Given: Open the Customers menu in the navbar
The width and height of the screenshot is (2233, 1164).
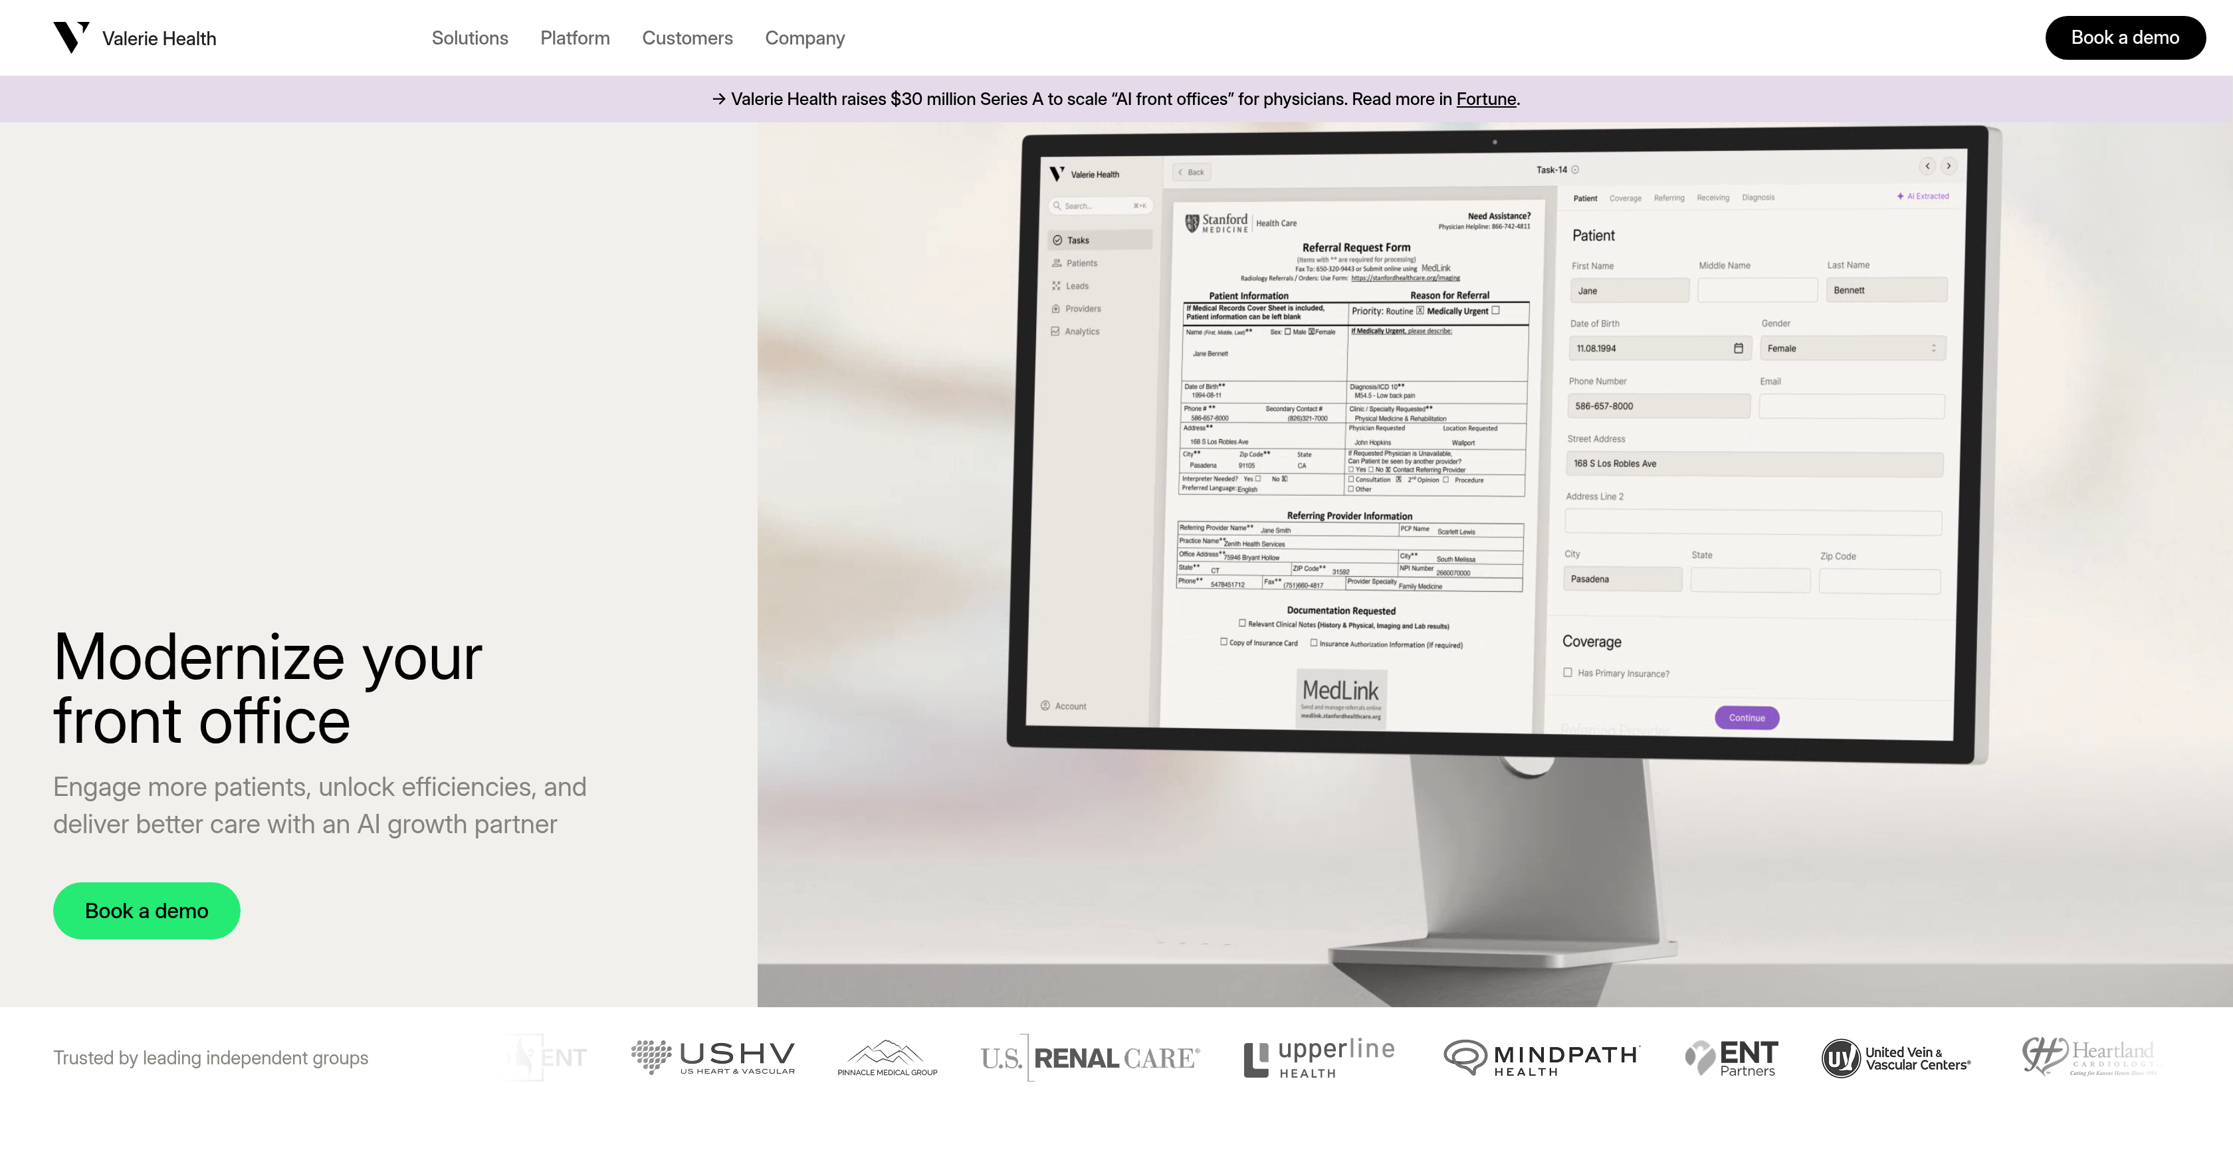Looking at the screenshot, I should tap(687, 37).
